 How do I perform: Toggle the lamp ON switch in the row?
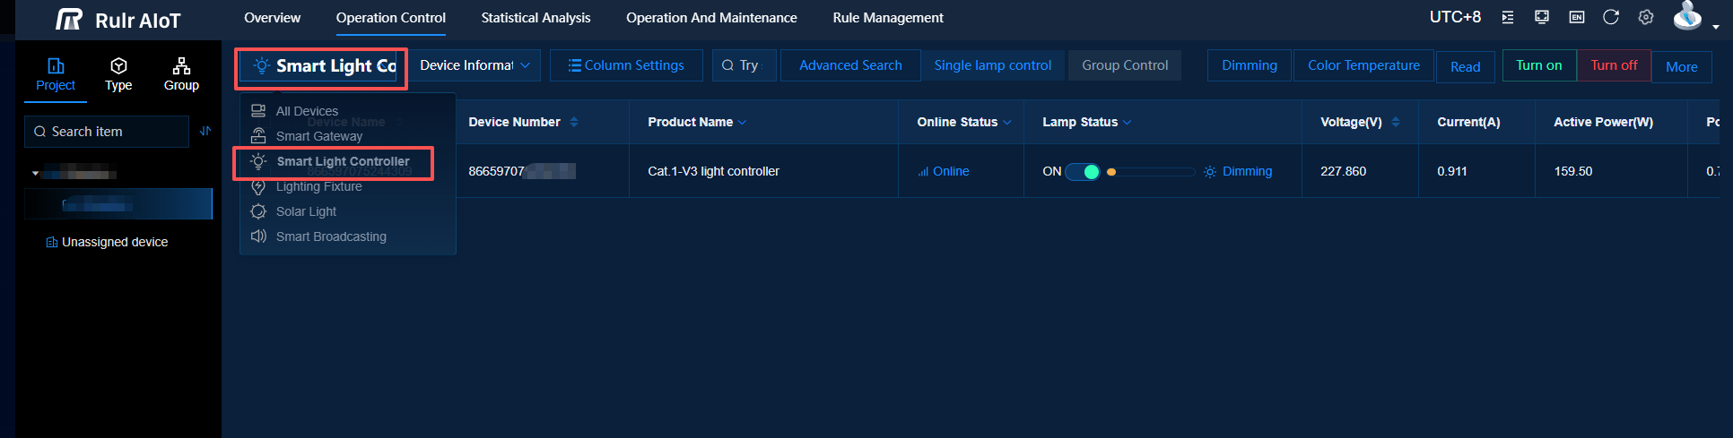click(x=1083, y=172)
